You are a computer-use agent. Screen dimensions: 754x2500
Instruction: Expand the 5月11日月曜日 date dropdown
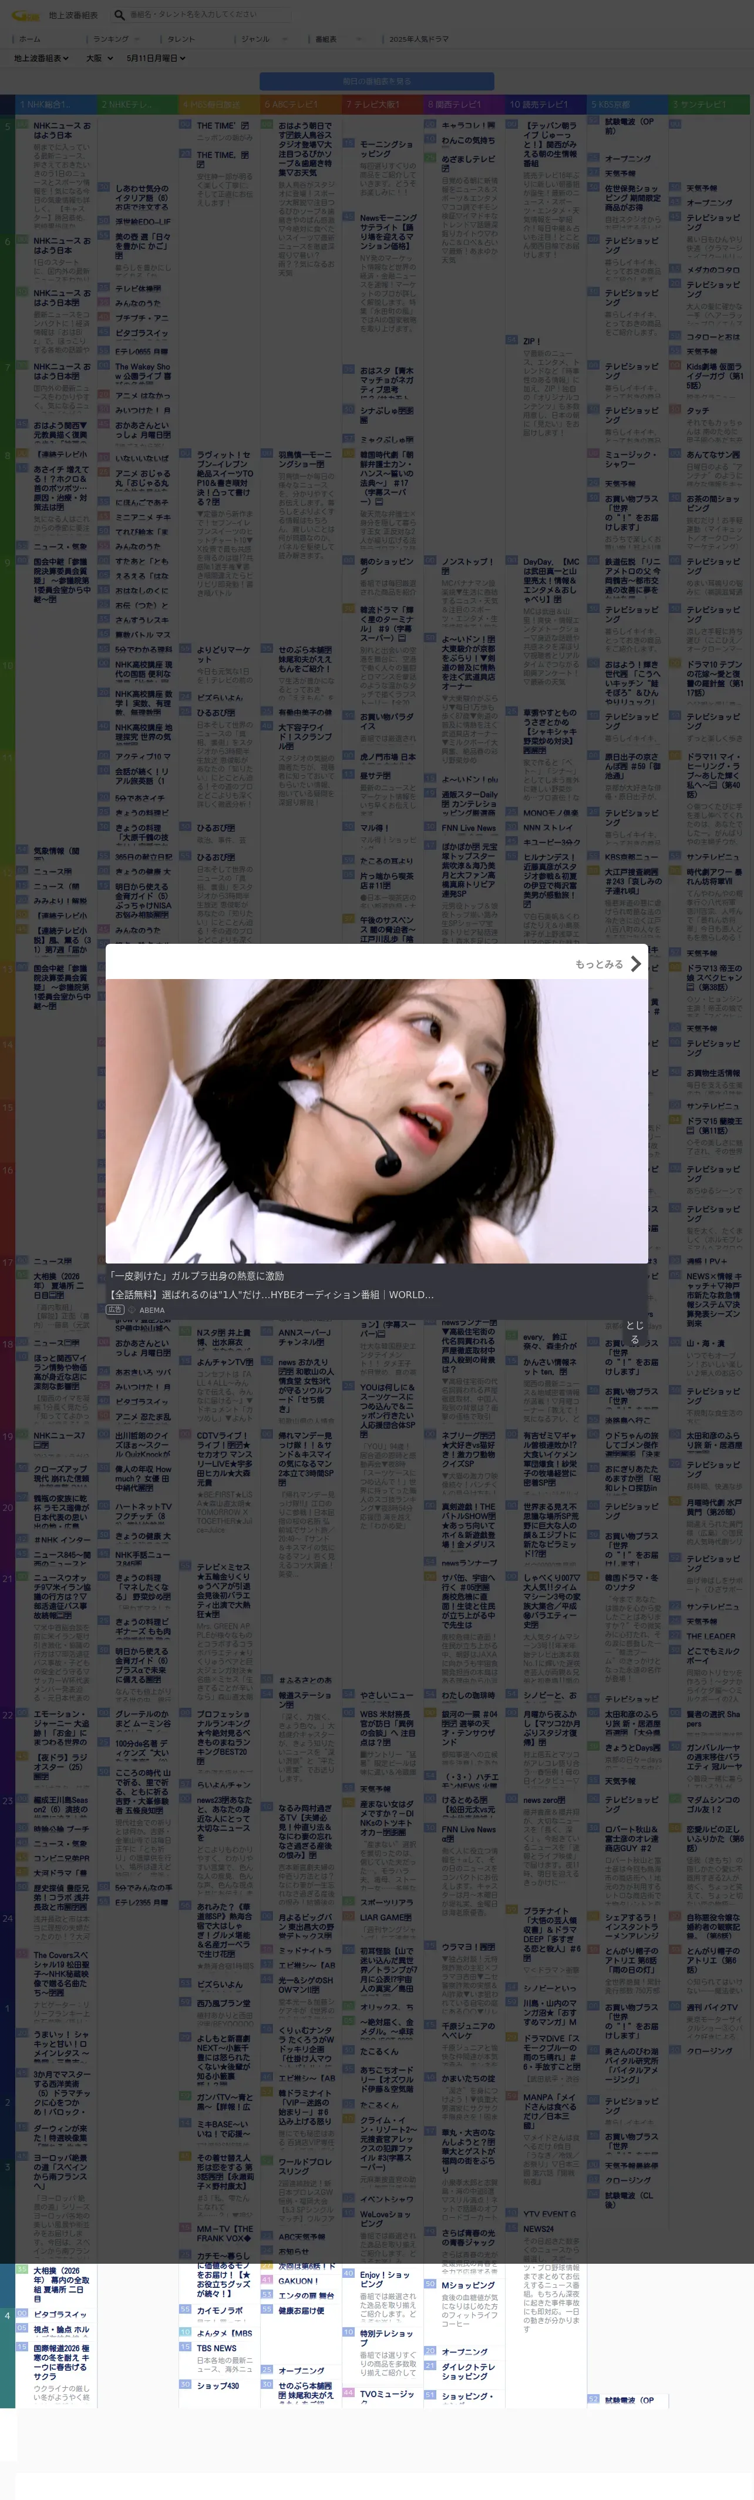point(155,58)
